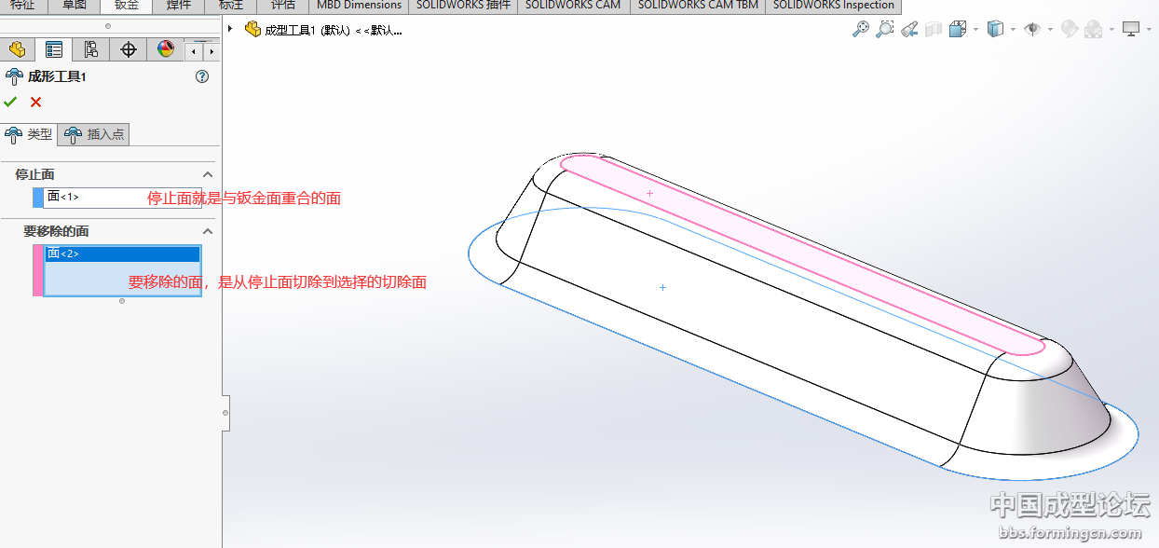
Task: Open the Display Style dropdown arrow
Action: tap(1014, 30)
